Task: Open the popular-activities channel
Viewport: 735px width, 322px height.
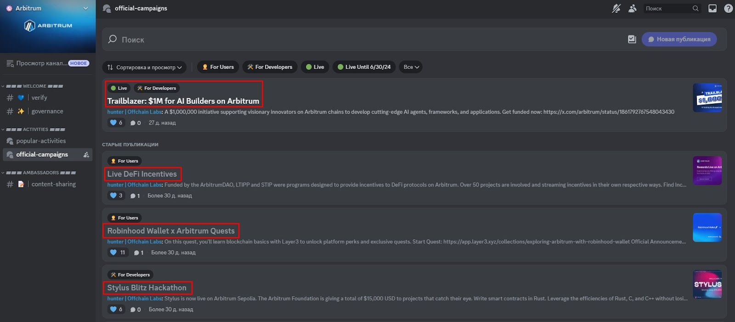Action: pos(41,141)
